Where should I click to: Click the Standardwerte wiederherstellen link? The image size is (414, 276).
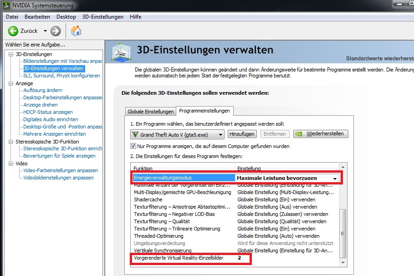(x=380, y=58)
